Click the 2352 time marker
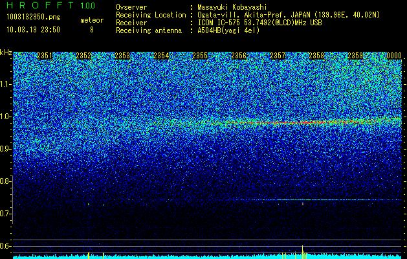The width and height of the screenshot is (407, 259). point(83,56)
